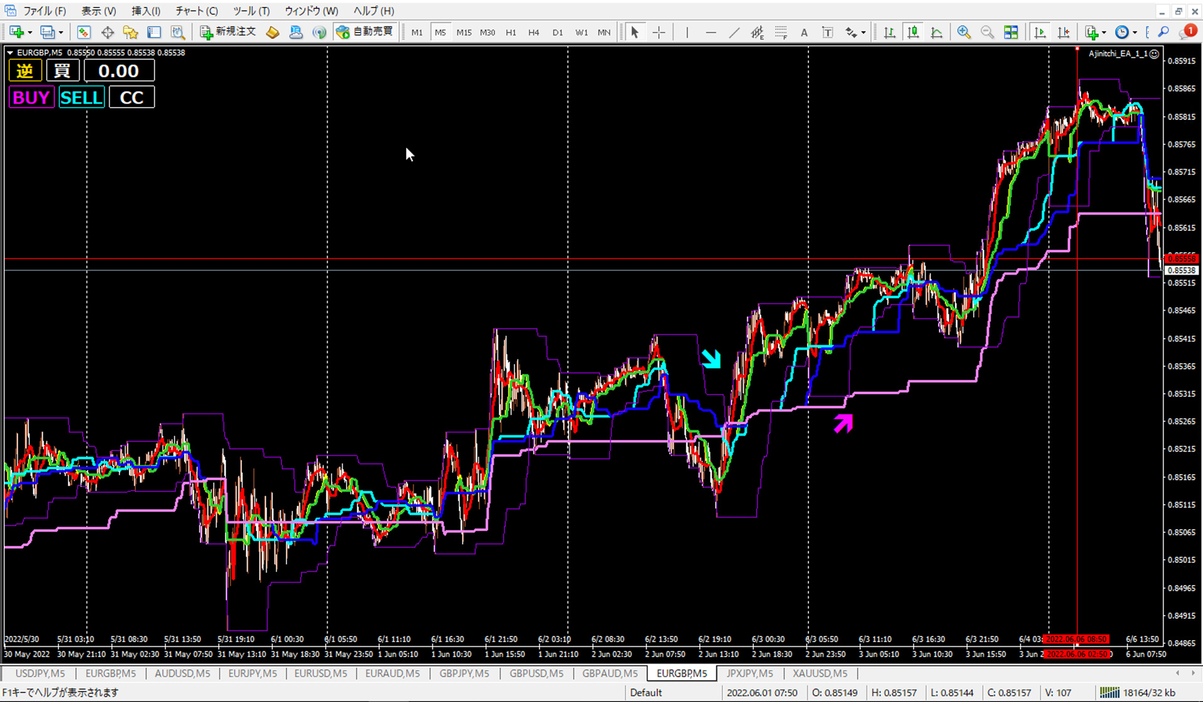Expand the new chart dropdown arrow
Screen dimensions: 1203x702
click(x=29, y=33)
